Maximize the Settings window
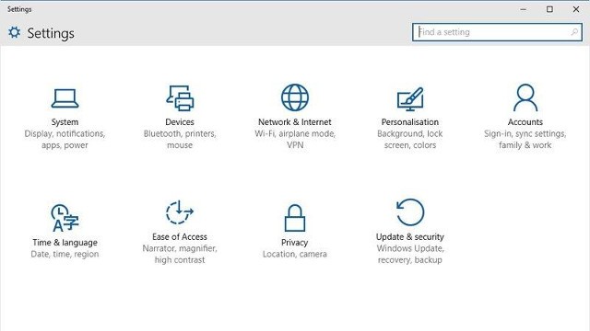This screenshot has height=331, width=590. coord(549,9)
